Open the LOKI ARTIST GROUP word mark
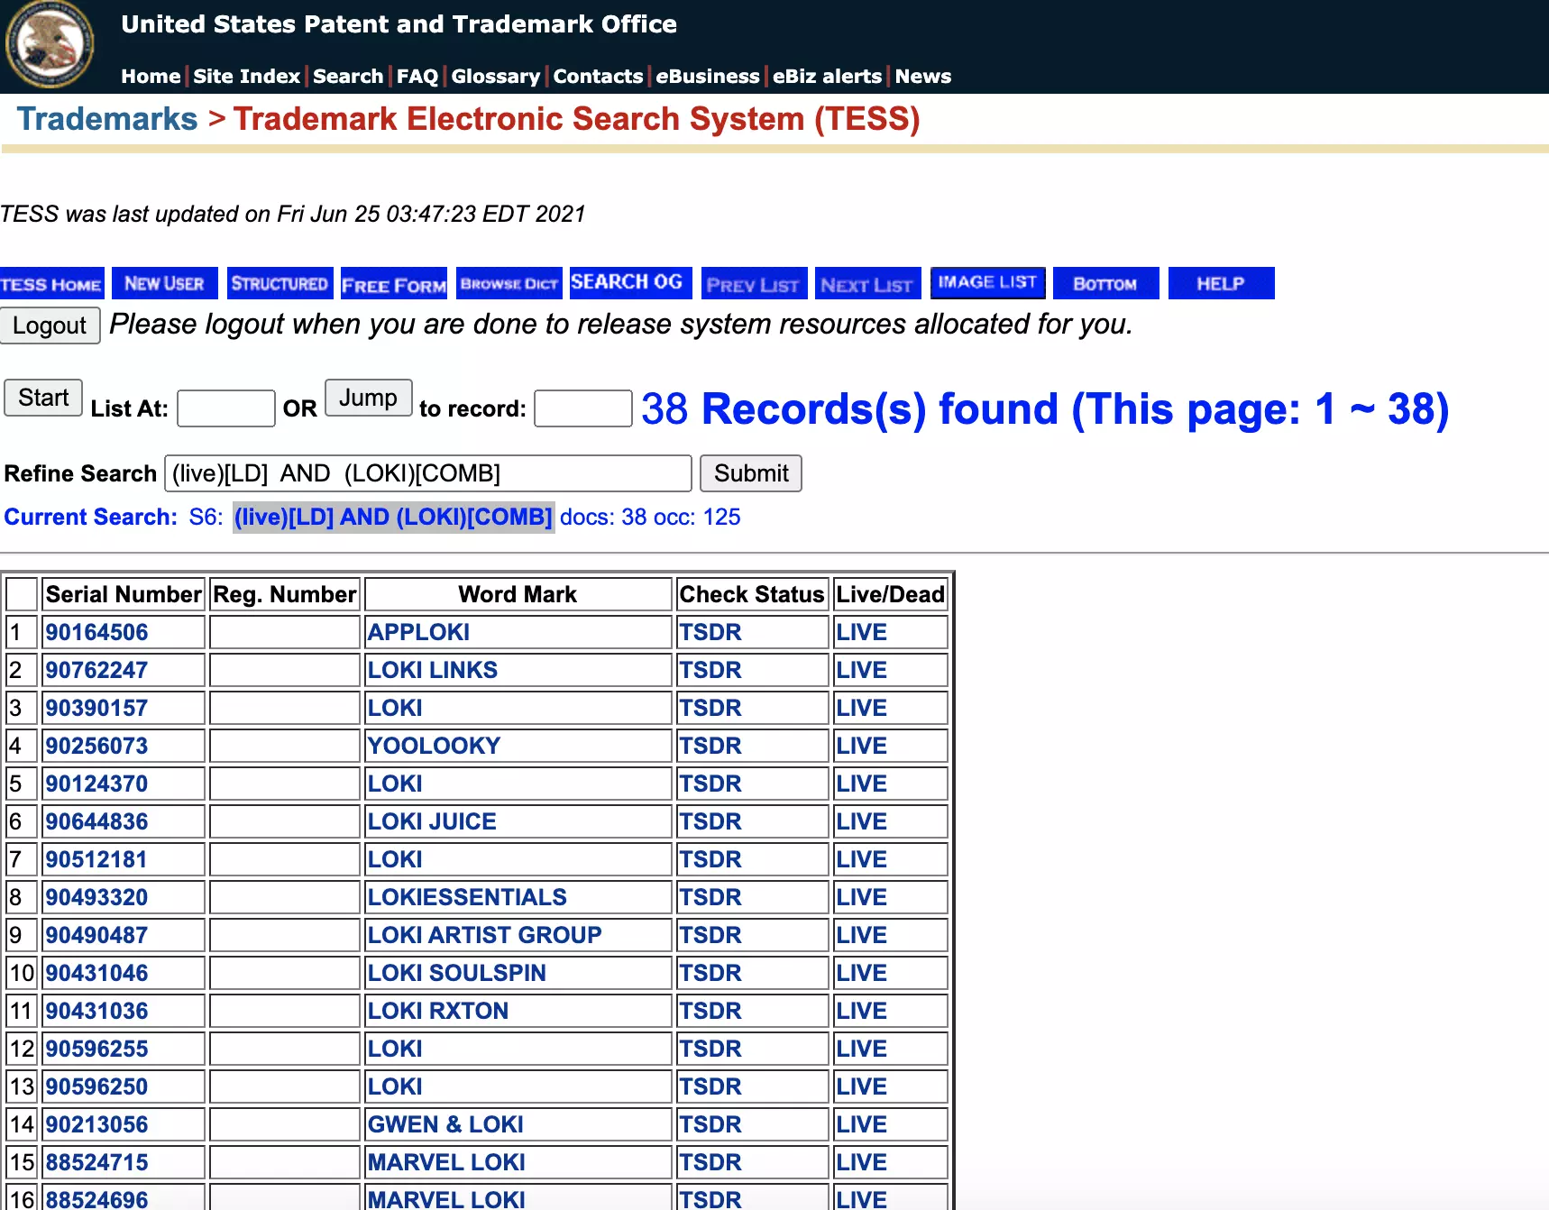 (x=484, y=935)
